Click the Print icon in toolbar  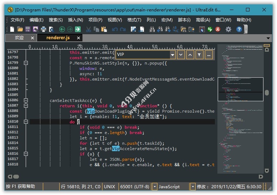44,29
